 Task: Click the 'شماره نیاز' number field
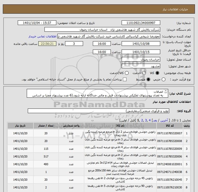(140, 23)
